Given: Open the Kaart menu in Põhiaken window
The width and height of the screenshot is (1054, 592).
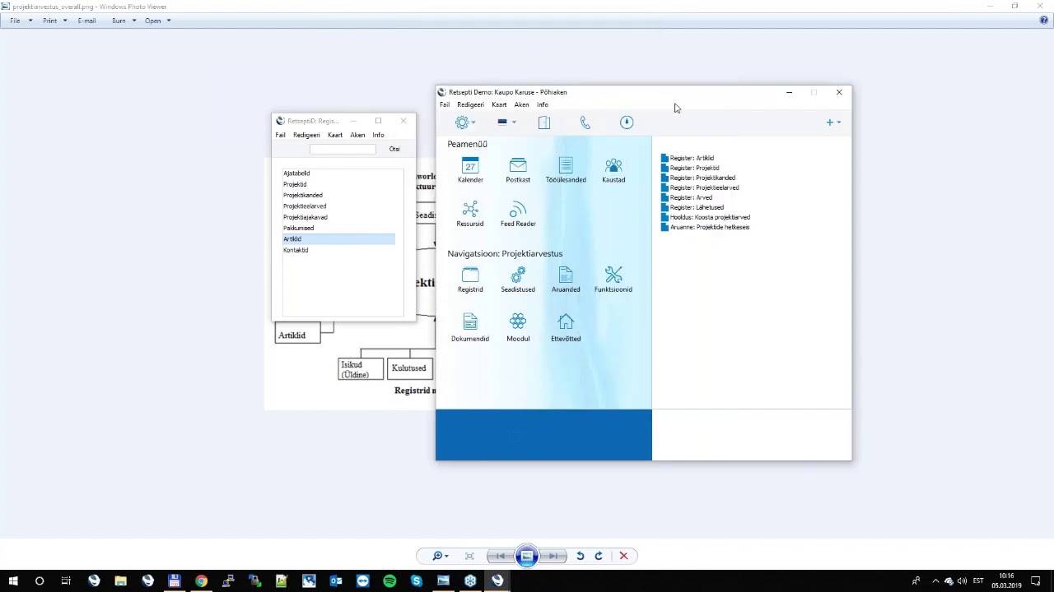Looking at the screenshot, I should tap(499, 104).
